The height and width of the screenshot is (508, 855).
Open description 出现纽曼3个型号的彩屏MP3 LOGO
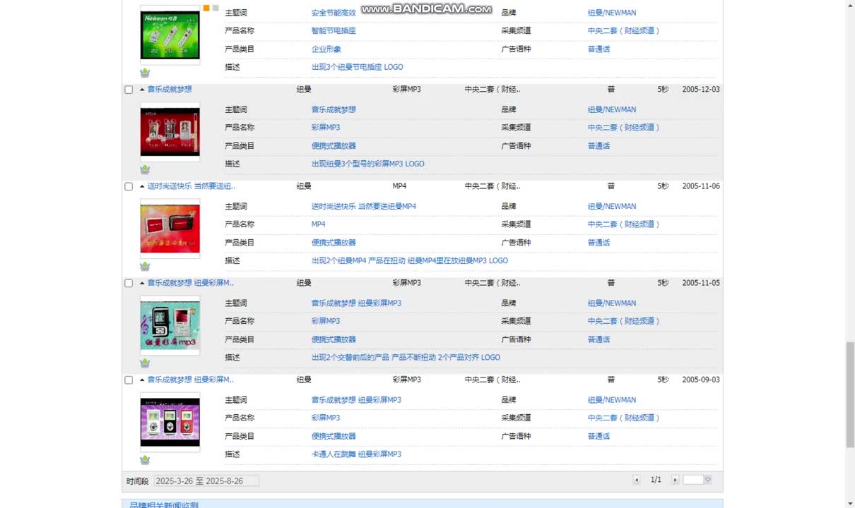pyautogui.click(x=368, y=164)
